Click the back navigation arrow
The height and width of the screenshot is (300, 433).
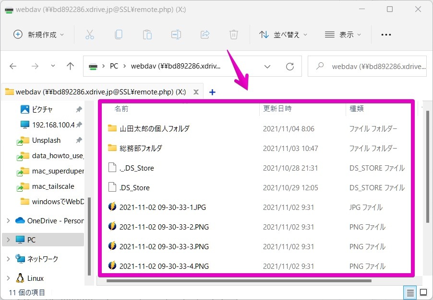click(x=13, y=66)
